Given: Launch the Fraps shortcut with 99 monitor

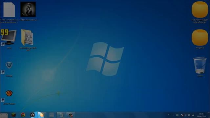Looking at the screenshot, I should [x=9, y=37].
